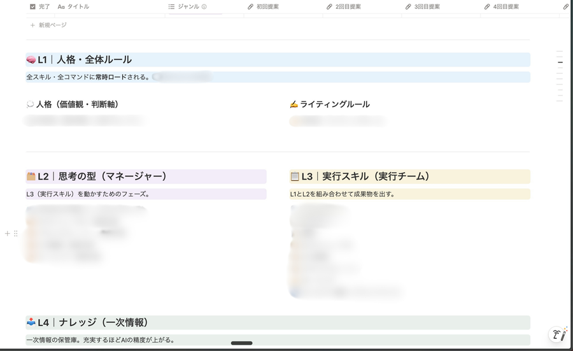Click the Aa icon next to タイトル
The image size is (573, 351).
pos(61,6)
